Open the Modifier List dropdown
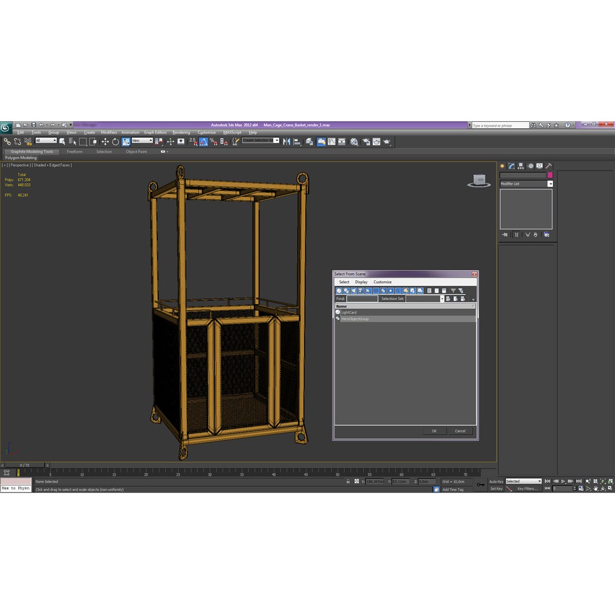Image resolution: width=615 pixels, height=615 pixels. click(550, 183)
